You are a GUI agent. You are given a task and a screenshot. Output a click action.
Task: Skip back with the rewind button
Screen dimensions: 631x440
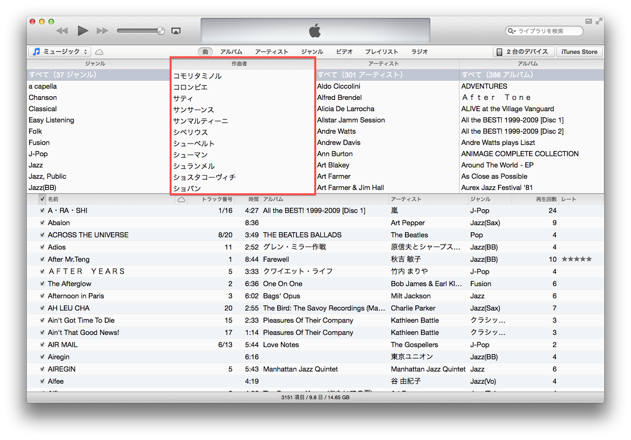62,31
